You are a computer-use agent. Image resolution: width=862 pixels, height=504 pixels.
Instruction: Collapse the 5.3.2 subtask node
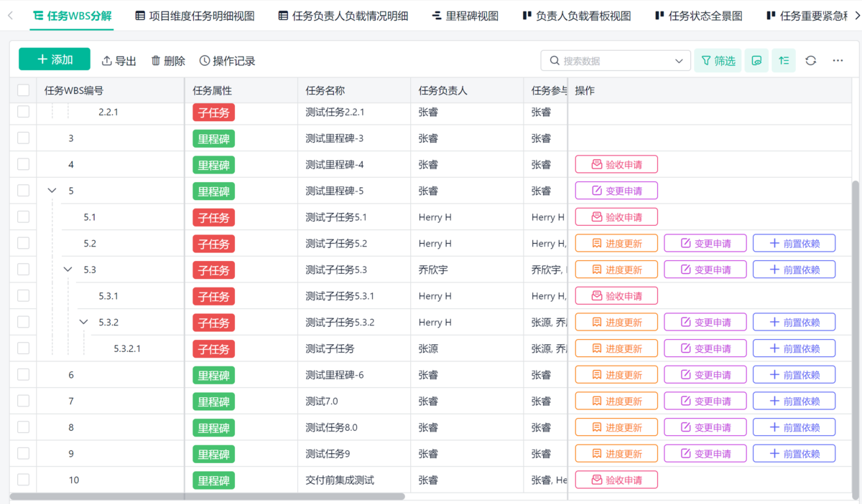coord(83,322)
